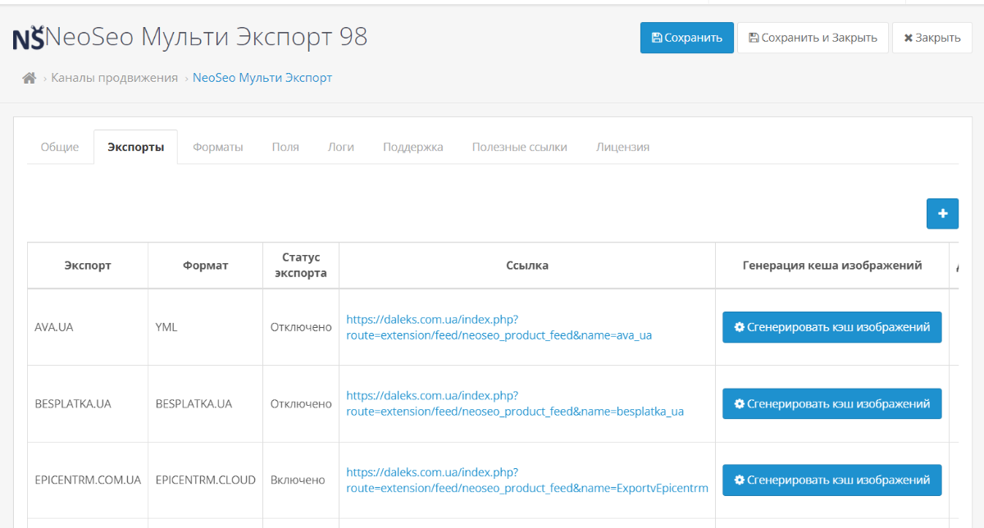Open NeoSeo Мульти Экспорт breadcrumb link

(262, 78)
